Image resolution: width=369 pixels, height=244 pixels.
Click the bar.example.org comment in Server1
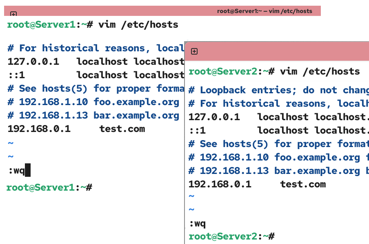(93, 116)
